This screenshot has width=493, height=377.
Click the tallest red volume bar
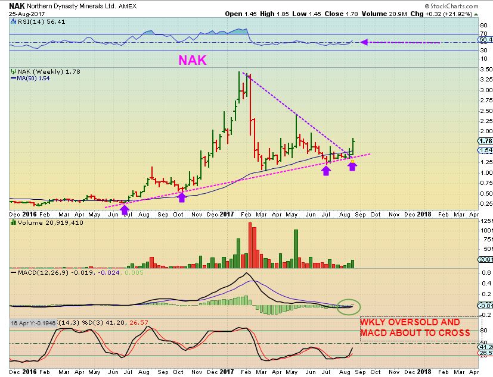coord(250,245)
